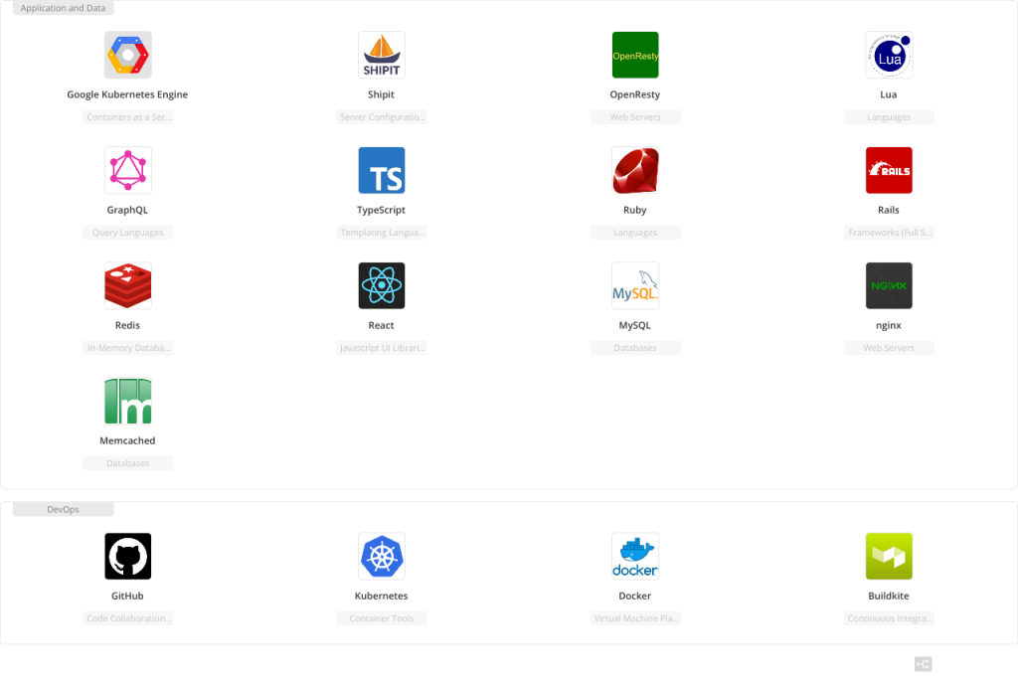Open the OpenResty name link
The image size is (1018, 682).
pyautogui.click(x=635, y=94)
